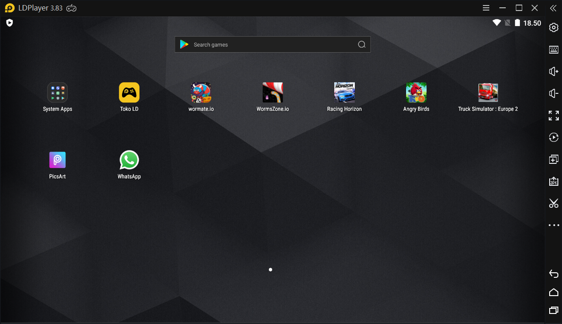Click gamepad icon in title bar

point(71,8)
